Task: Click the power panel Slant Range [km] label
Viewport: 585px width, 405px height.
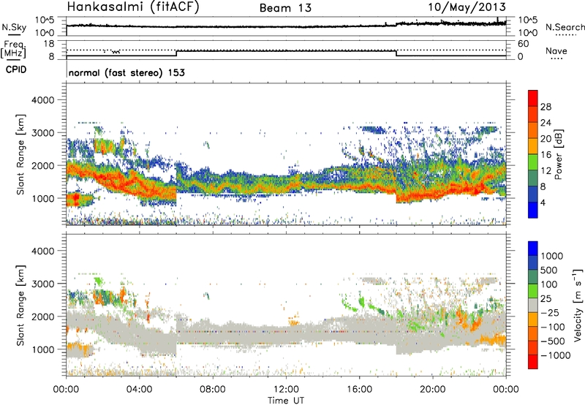Action: point(20,154)
